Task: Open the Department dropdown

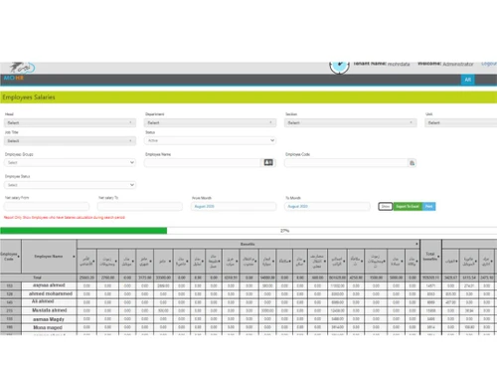Action: [x=210, y=123]
